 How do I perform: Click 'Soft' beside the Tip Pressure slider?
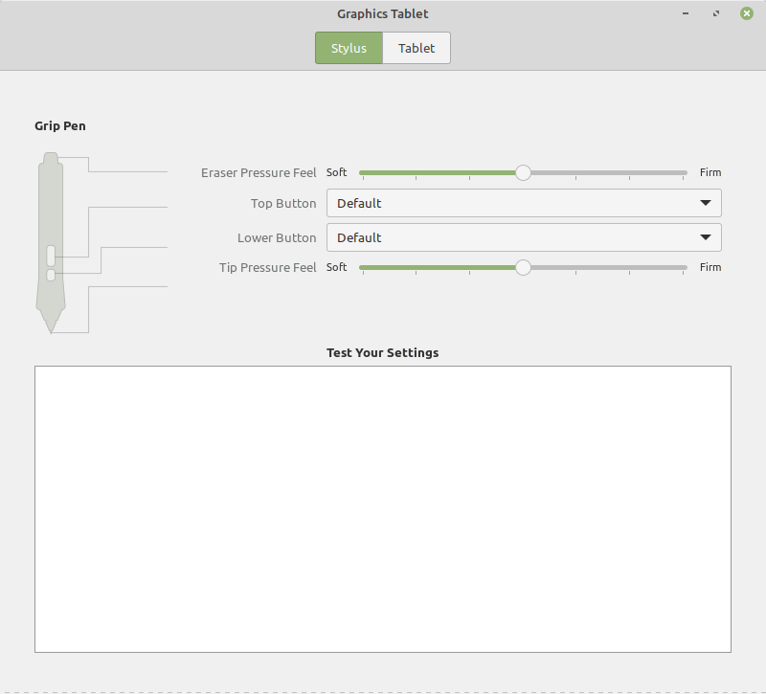[x=337, y=267]
